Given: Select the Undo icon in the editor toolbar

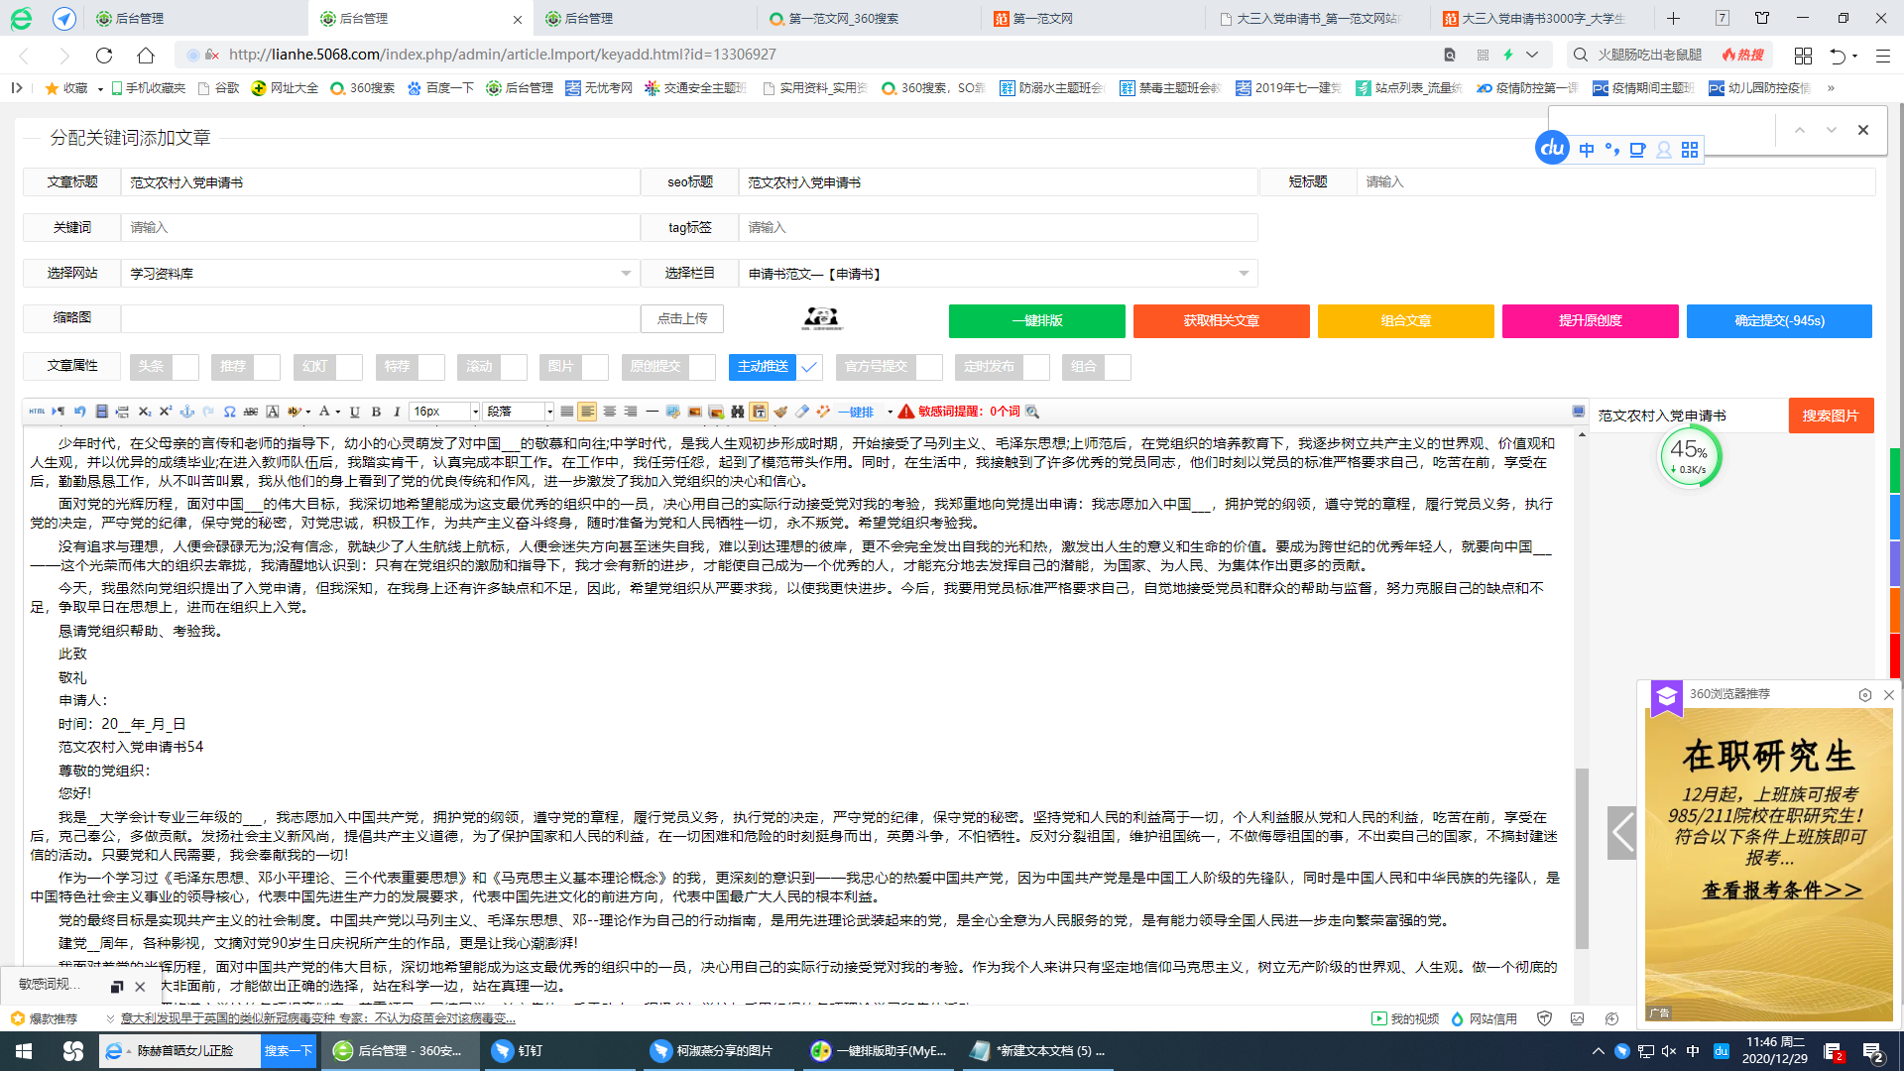Looking at the screenshot, I should coord(79,411).
